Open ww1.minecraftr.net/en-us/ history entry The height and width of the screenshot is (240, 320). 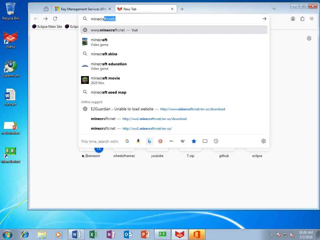(x=174, y=129)
